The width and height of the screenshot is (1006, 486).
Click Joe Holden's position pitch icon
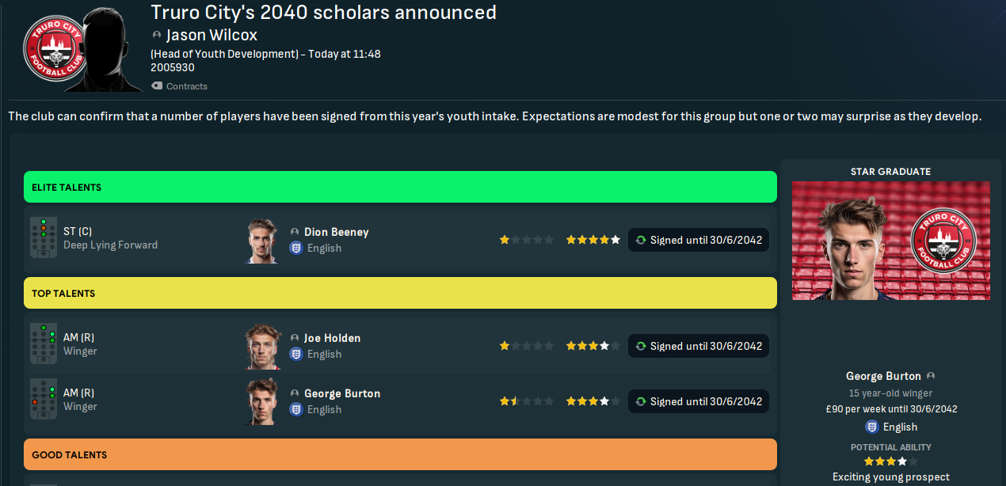43,344
